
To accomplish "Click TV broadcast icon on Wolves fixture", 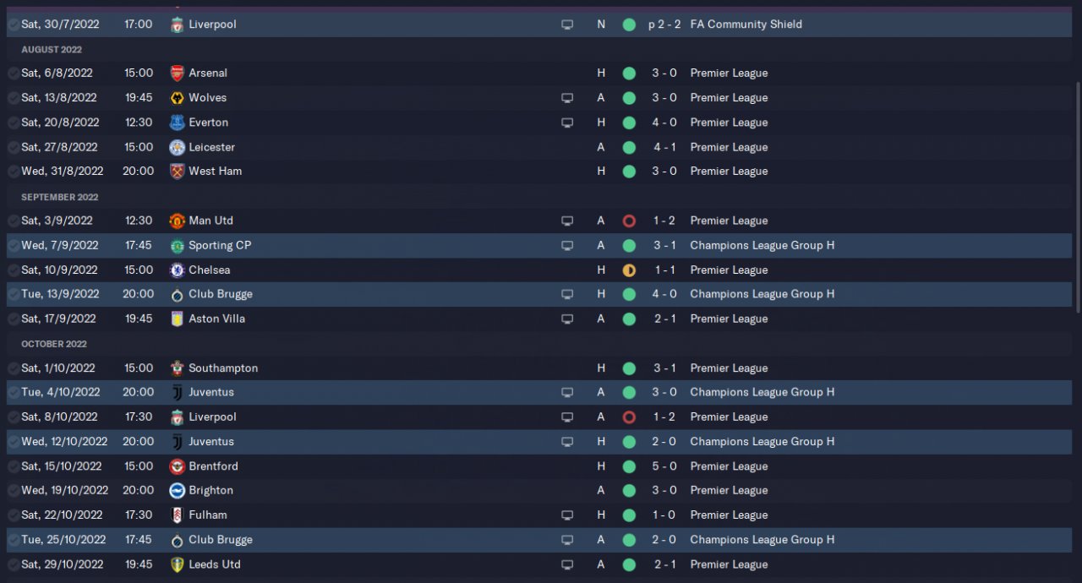I will pos(567,98).
